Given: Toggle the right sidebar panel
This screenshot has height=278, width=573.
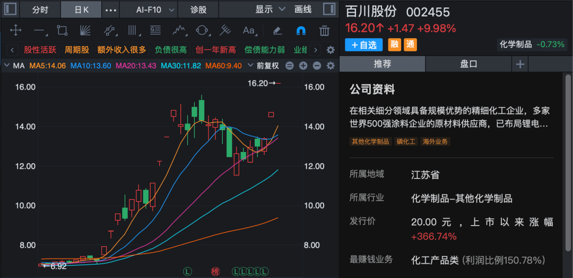Looking at the screenshot, I should pos(328,10).
